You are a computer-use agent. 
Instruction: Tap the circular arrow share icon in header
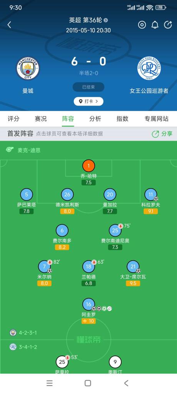click(x=168, y=25)
